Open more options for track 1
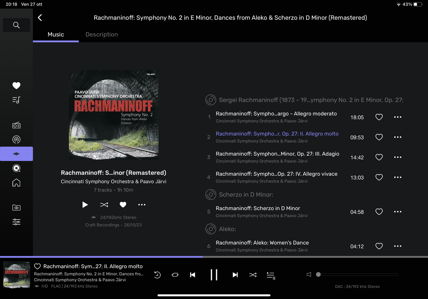The width and height of the screenshot is (428, 299). [398, 117]
